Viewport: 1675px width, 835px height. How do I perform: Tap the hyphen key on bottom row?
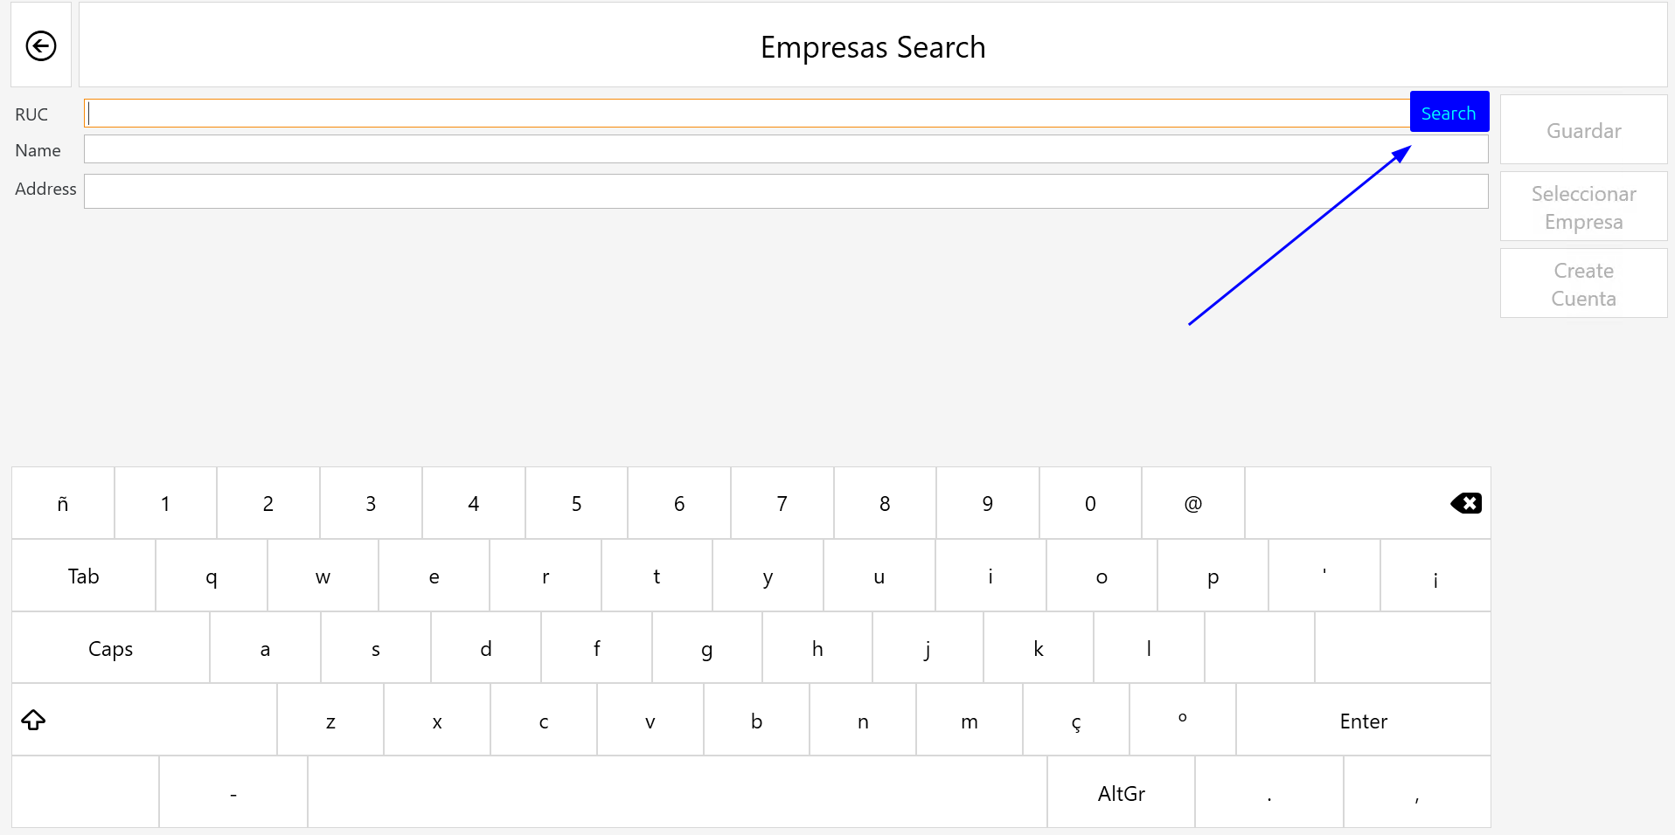[x=233, y=793]
